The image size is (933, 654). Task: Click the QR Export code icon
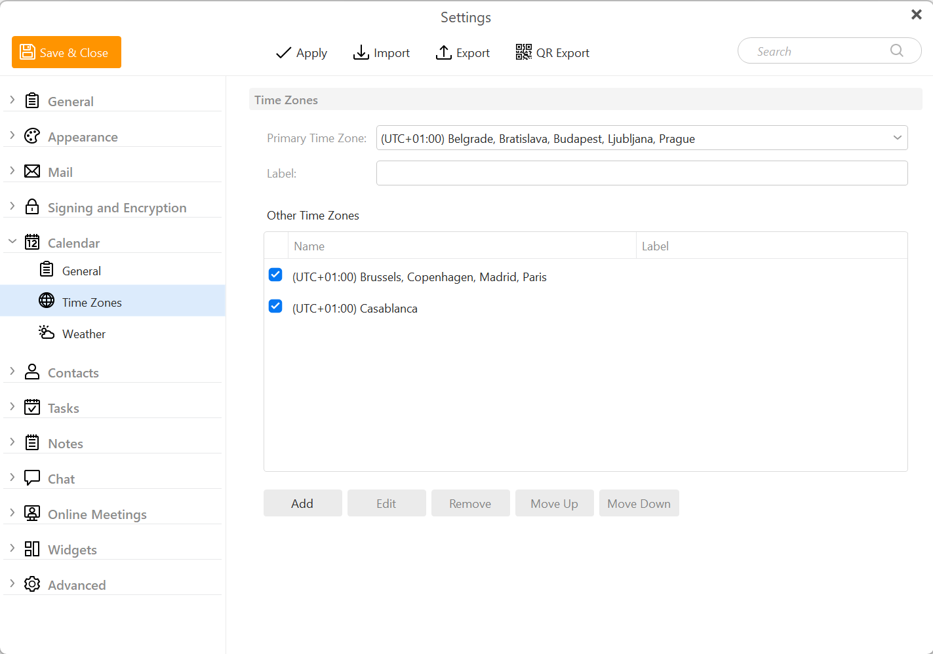coord(523,52)
